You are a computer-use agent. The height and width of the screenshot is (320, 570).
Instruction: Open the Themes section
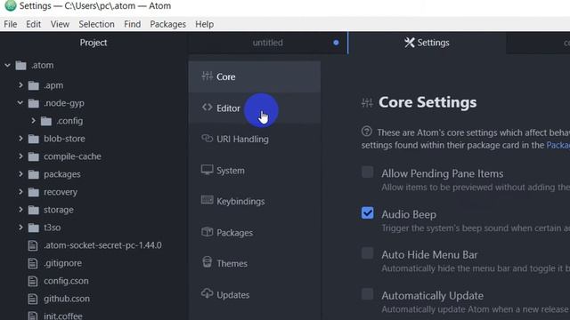pyautogui.click(x=255, y=263)
